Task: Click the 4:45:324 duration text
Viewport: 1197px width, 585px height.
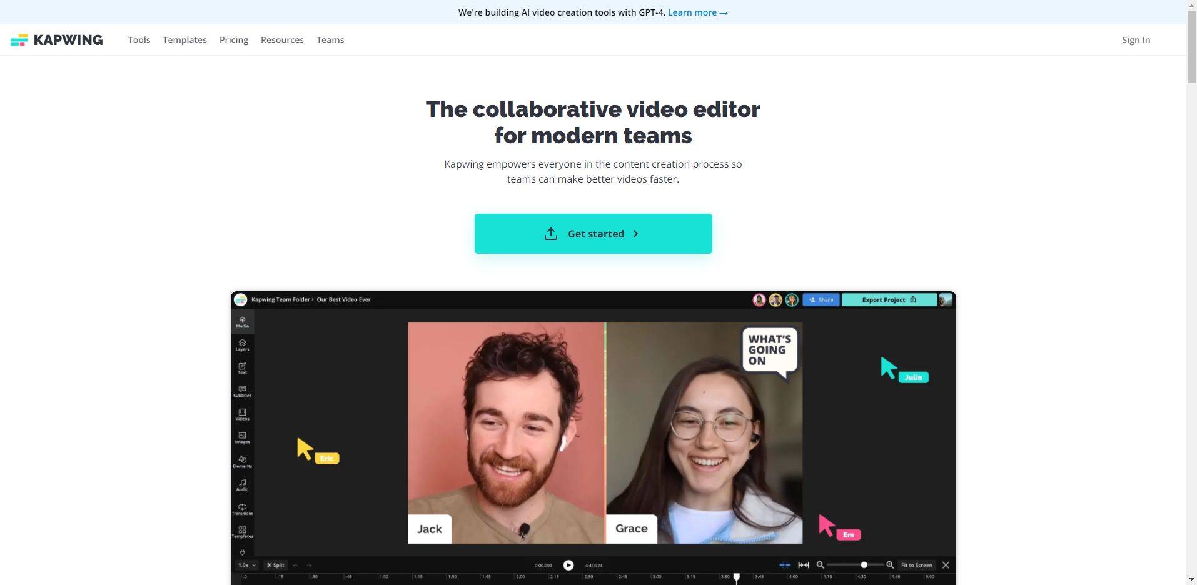Action: click(593, 566)
